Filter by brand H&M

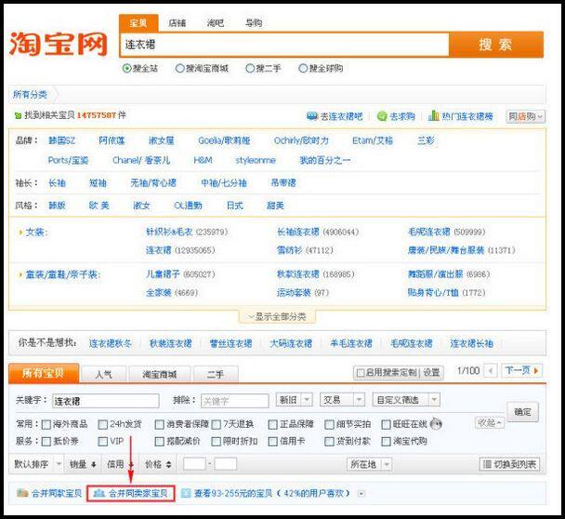point(203,160)
